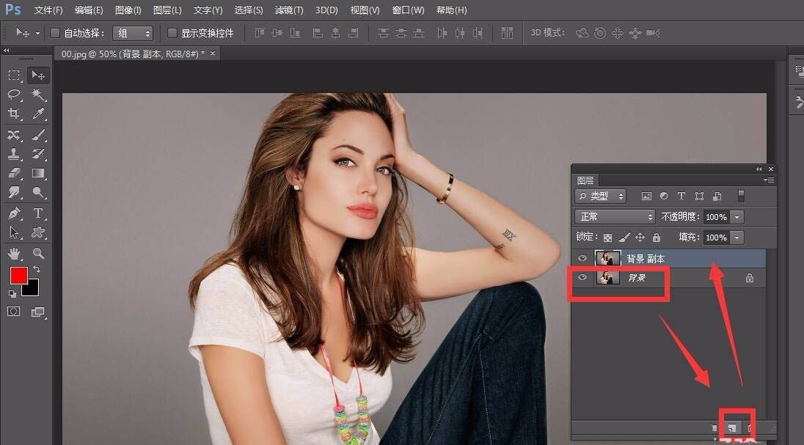Select the Brush tool
The width and height of the screenshot is (804, 445).
pyautogui.click(x=37, y=135)
